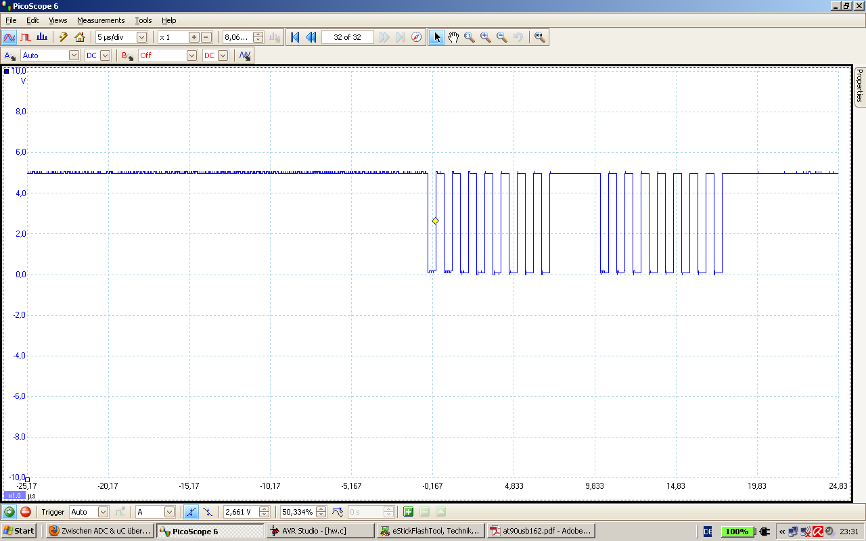Jump to last waveform buffer

pos(401,37)
